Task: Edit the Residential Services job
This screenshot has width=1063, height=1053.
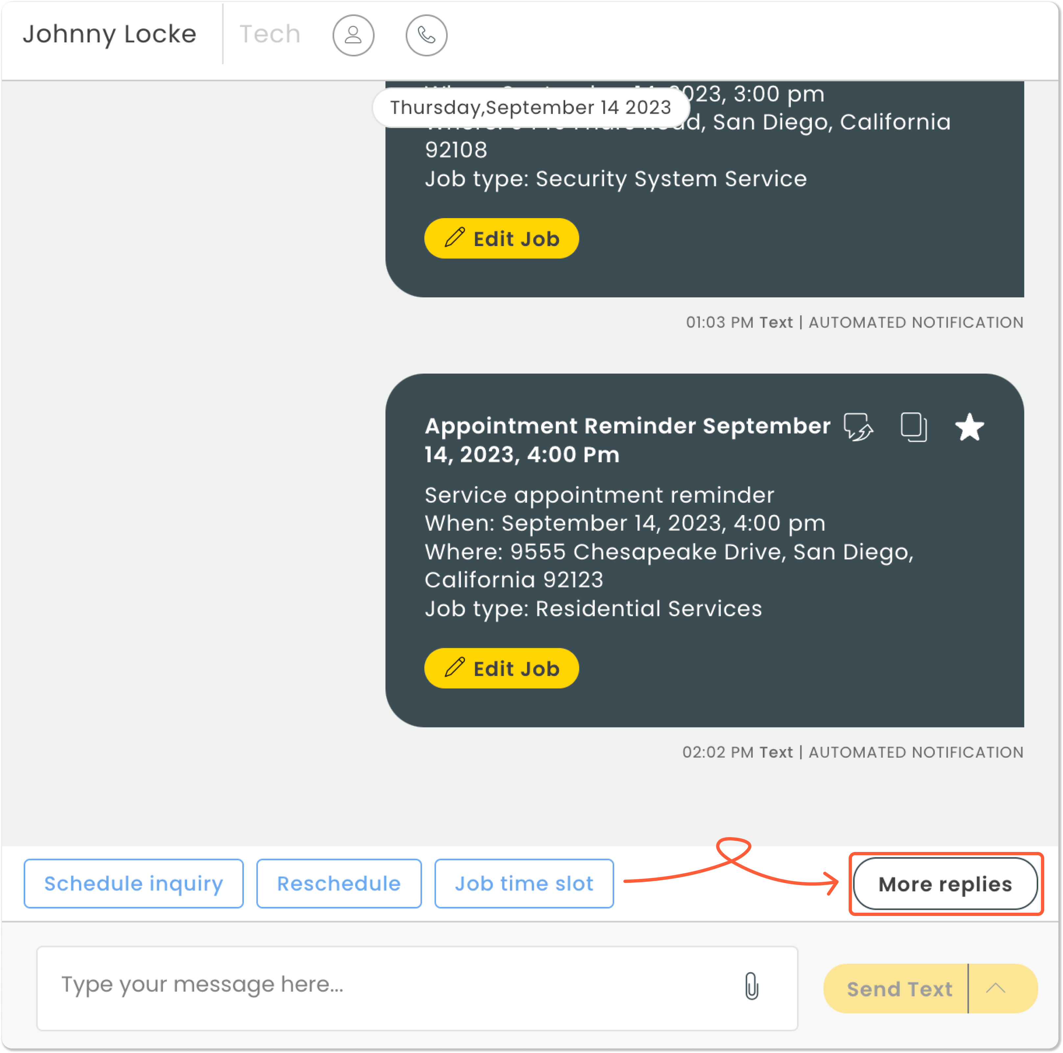Action: click(x=501, y=668)
